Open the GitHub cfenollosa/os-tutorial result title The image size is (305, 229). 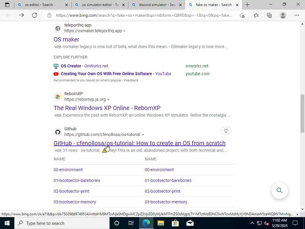click(x=139, y=143)
